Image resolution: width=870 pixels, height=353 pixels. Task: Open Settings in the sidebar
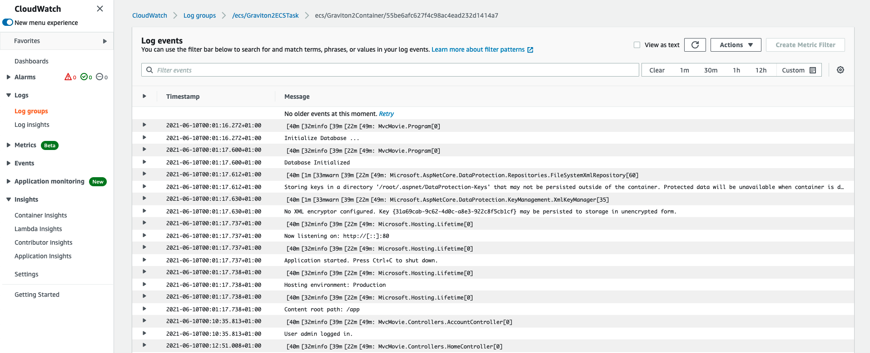[26, 274]
